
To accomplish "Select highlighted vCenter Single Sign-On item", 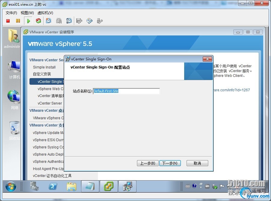I will tap(47, 81).
